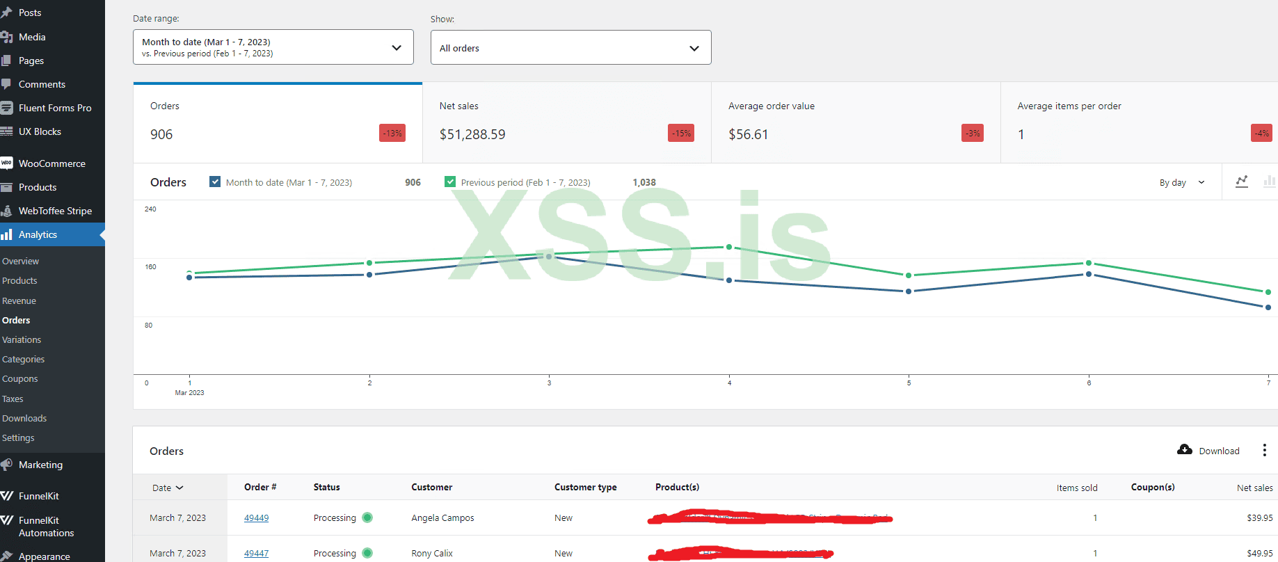Open the Overview analytics submenu
This screenshot has height=562, width=1278.
(21, 261)
